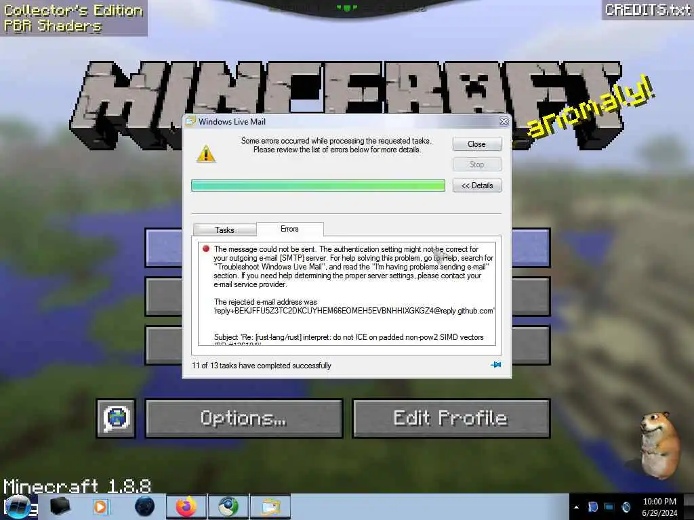Click the rejected reply.github.com email address
The width and height of the screenshot is (694, 520).
click(x=354, y=311)
